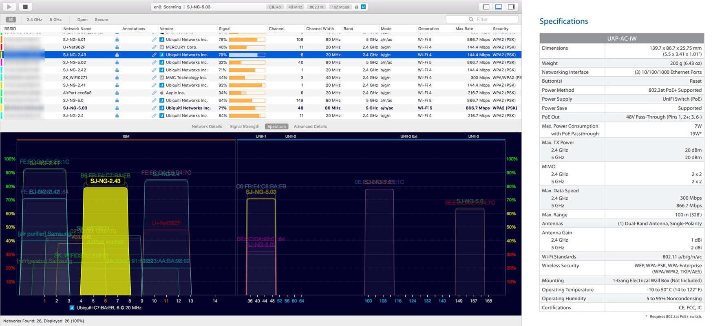Edit annotation pencil for SJ-NG-5.01
Screen dimensions: 722x326
154,40
